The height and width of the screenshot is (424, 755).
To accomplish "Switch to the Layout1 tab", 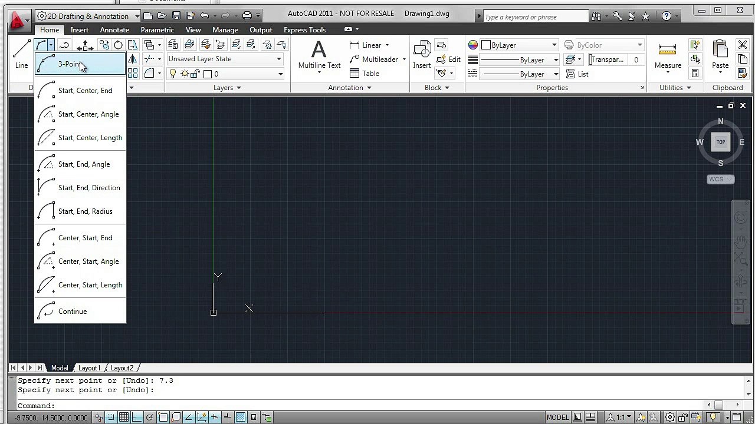I will [x=90, y=368].
